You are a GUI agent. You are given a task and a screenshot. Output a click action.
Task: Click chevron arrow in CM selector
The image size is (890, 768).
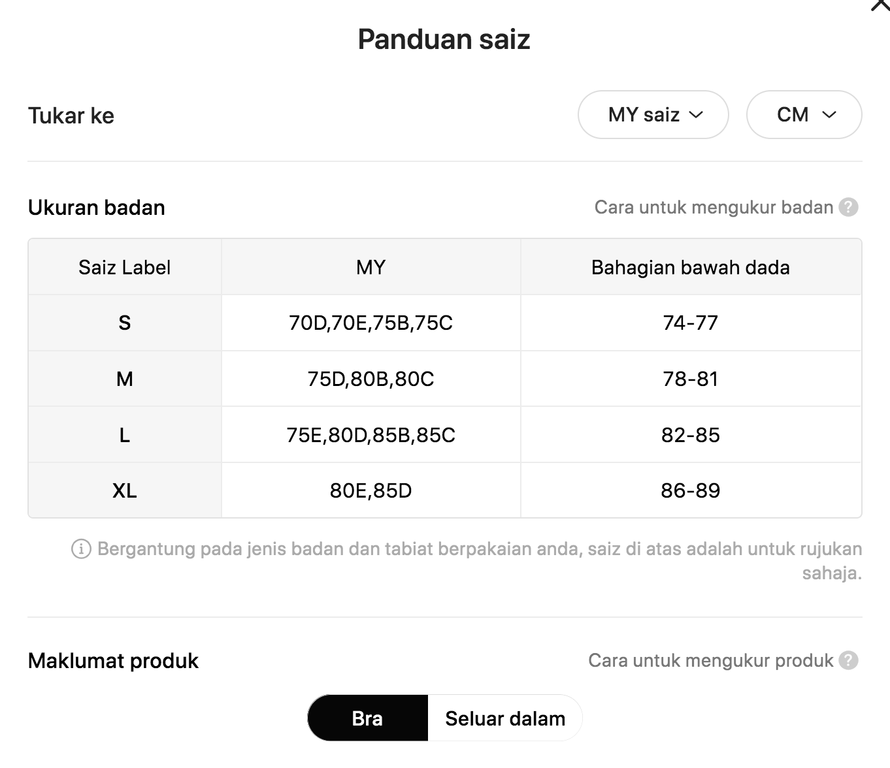[829, 115]
